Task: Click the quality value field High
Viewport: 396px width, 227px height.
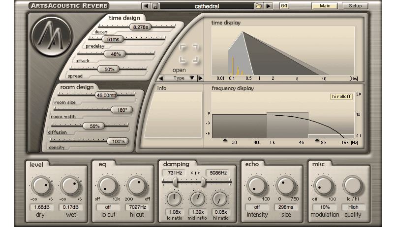Action: click(x=353, y=207)
